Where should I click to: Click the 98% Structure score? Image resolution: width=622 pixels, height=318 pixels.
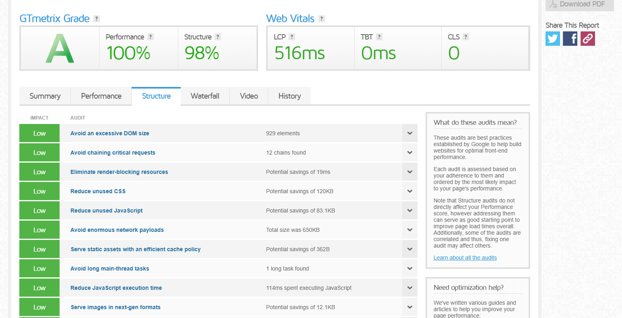[202, 53]
